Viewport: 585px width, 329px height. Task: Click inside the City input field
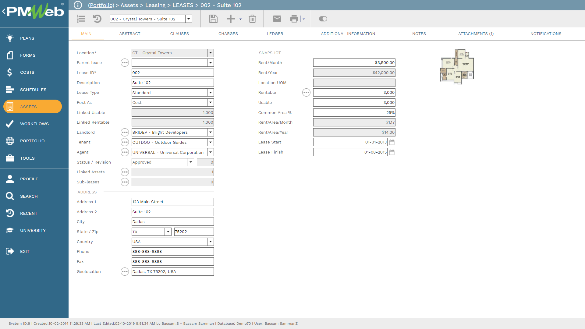[172, 221]
